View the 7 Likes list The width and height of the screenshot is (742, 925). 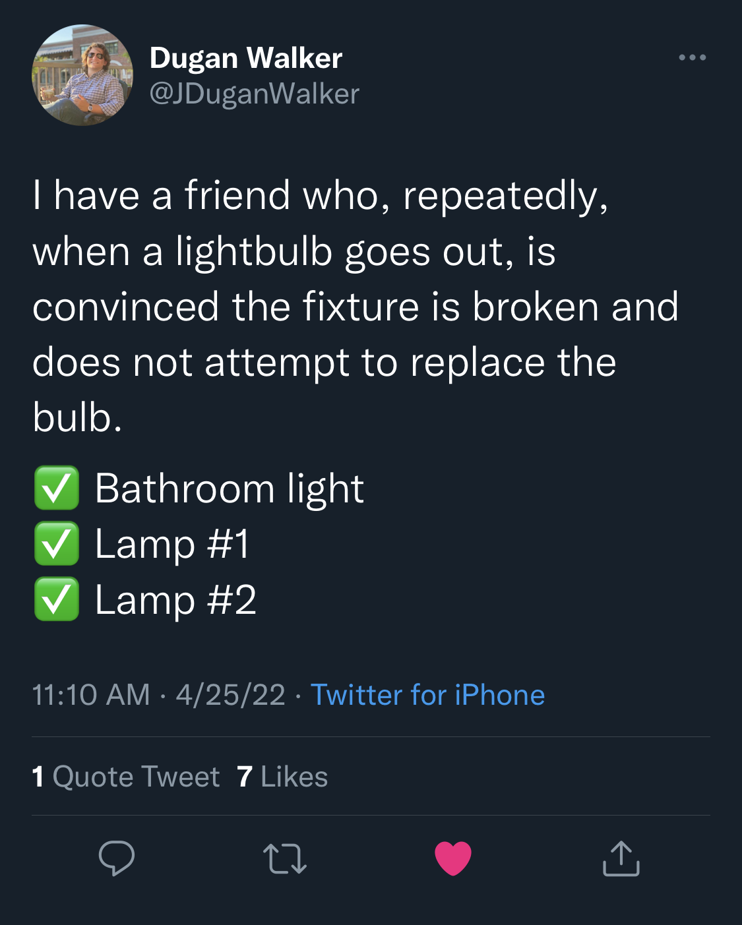282,777
